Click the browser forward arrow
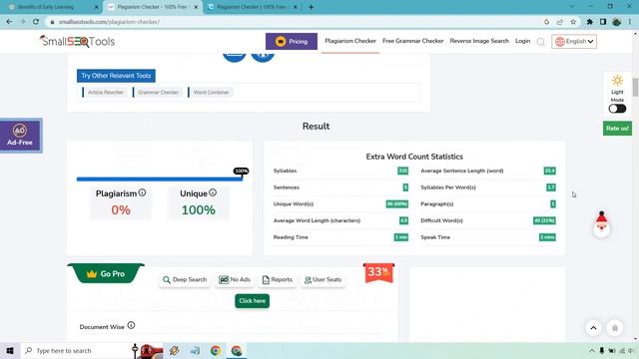639x359 pixels. [22, 22]
